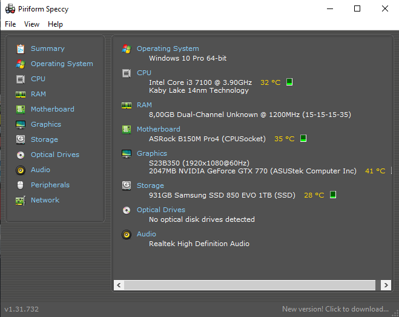Click the horizontal scrollbar right arrow
This screenshot has height=317, width=399.
(385, 284)
